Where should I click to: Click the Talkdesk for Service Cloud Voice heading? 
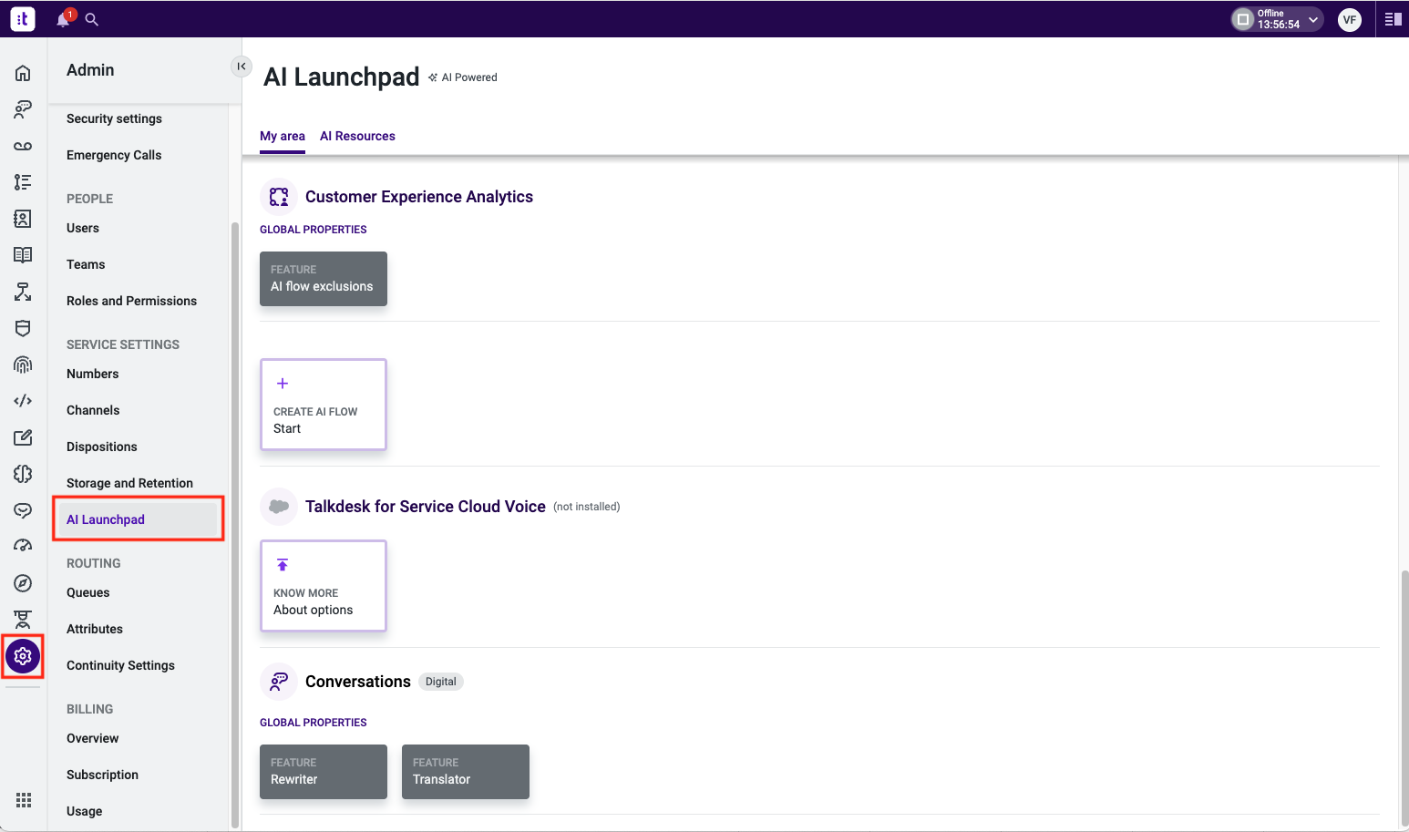pos(426,507)
